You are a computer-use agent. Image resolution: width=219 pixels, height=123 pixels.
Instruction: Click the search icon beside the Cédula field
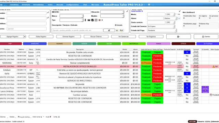tap(48, 18)
